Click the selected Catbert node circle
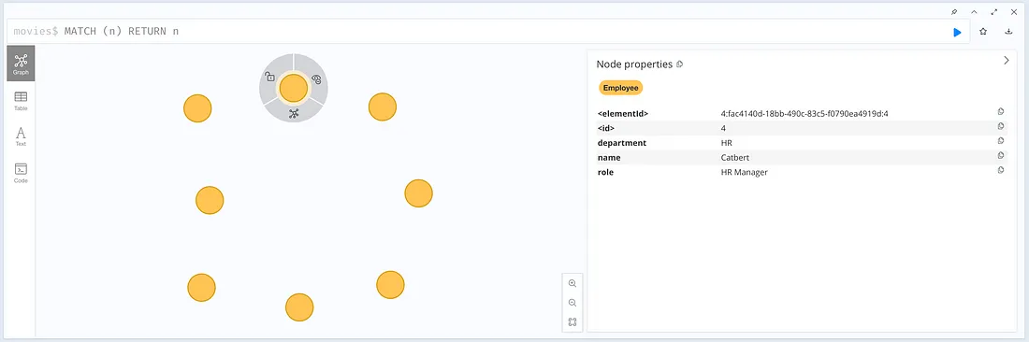Image resolution: width=1029 pixels, height=342 pixels. [x=294, y=88]
